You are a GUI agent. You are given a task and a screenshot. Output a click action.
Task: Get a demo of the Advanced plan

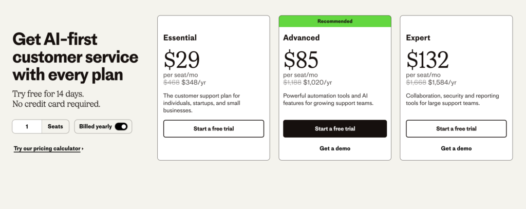pyautogui.click(x=335, y=148)
